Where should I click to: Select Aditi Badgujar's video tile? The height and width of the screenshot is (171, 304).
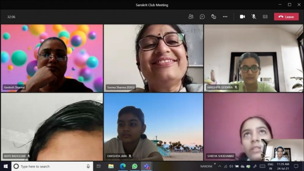pos(52,127)
